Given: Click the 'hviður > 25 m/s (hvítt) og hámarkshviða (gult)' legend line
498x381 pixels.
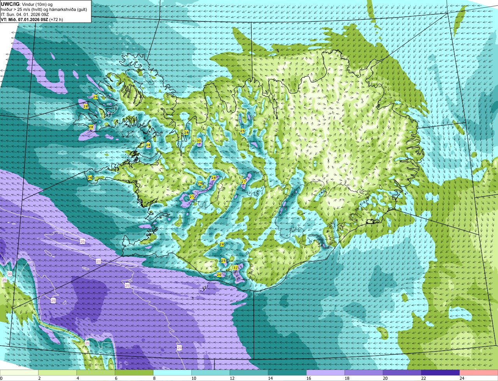Looking at the screenshot, I should (44, 9).
